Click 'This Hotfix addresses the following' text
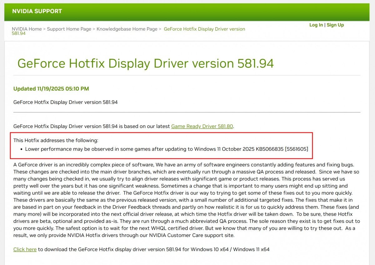 coord(56,140)
